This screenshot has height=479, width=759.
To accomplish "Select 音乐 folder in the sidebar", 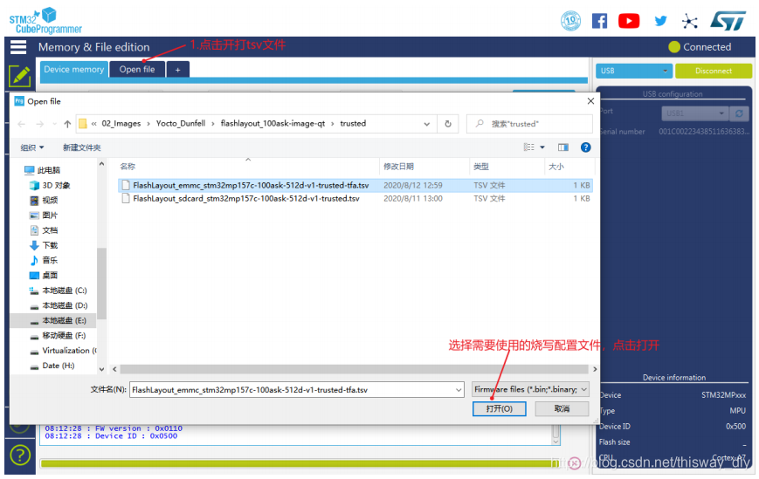I will point(44,260).
